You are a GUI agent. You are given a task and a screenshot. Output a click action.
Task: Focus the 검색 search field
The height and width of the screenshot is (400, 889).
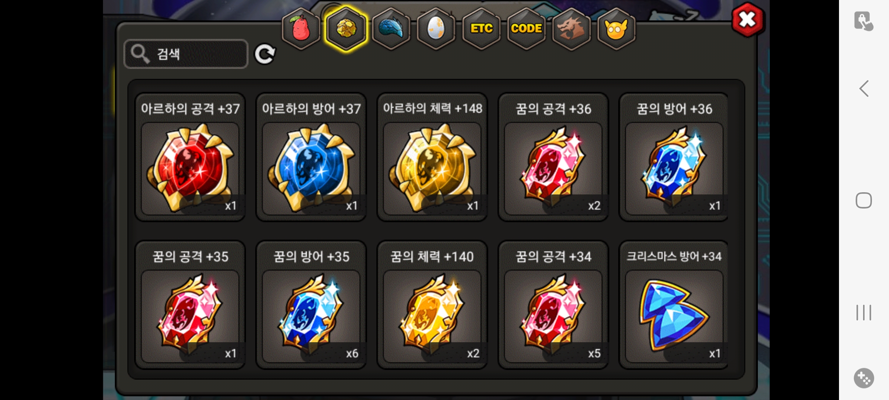tap(186, 54)
